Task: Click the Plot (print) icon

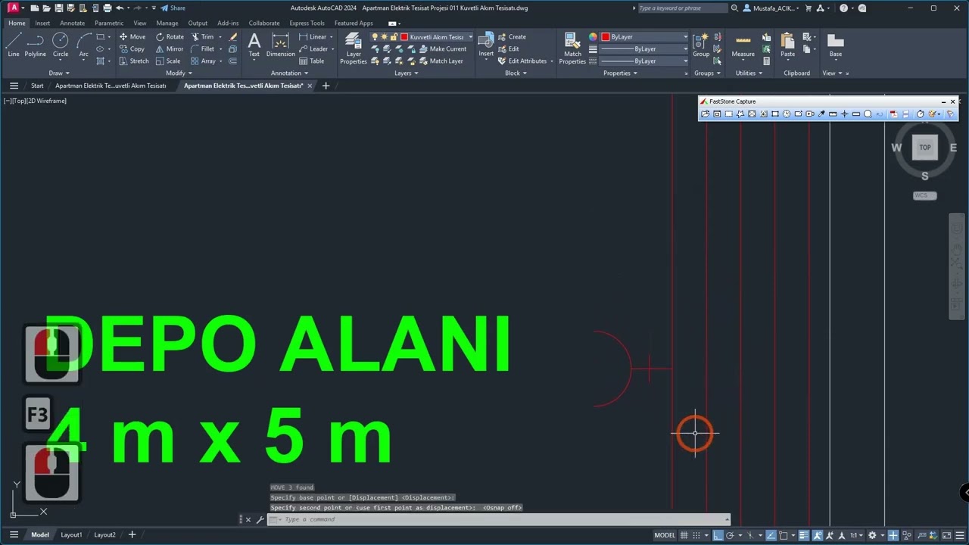Action: (107, 8)
